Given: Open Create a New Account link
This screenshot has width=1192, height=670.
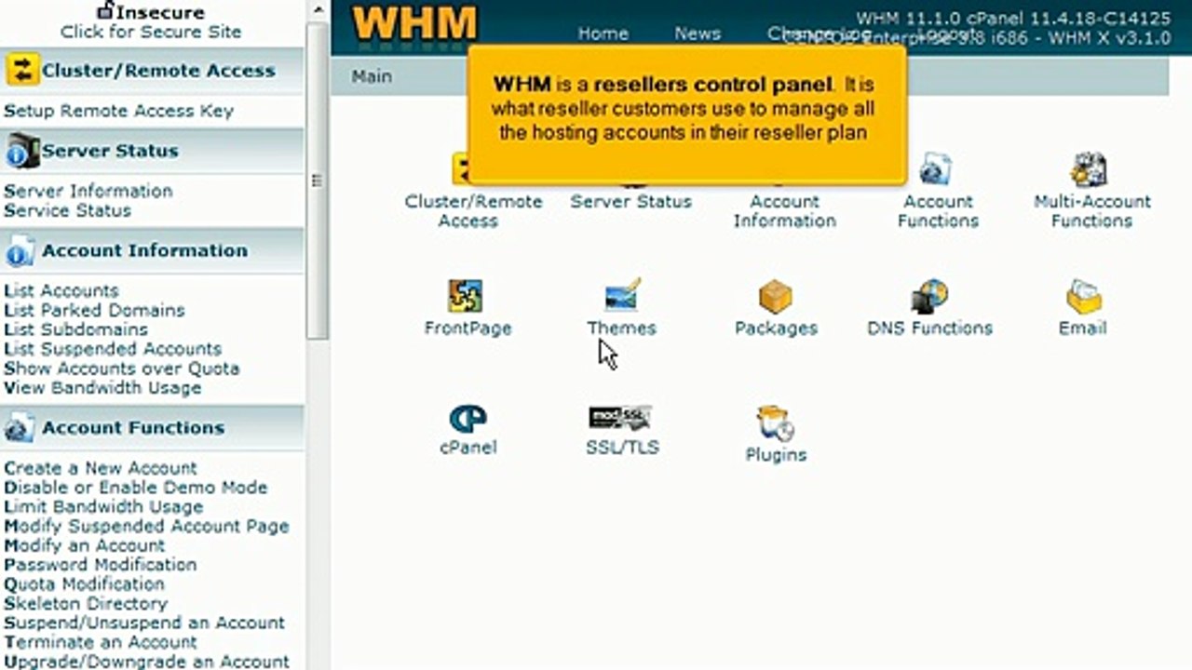Looking at the screenshot, I should pos(101,468).
